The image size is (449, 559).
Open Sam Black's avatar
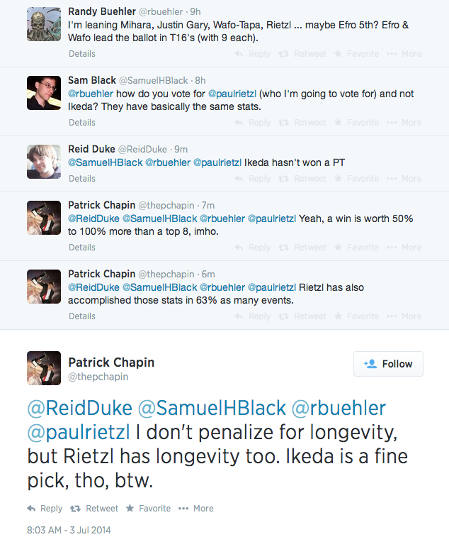(x=44, y=93)
